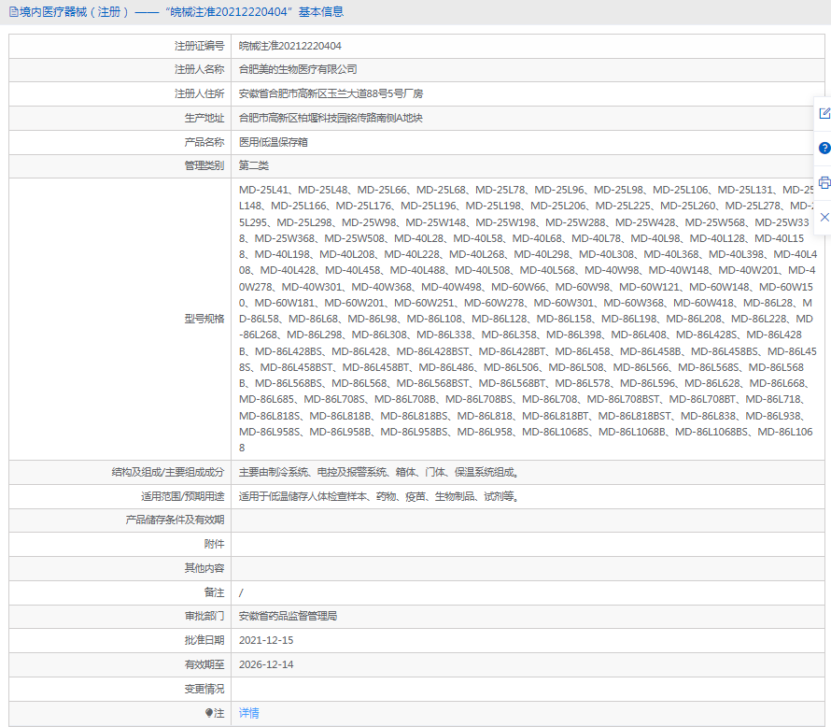Click the 批准日期 label
Screen dimensions: 831x727
204,640
